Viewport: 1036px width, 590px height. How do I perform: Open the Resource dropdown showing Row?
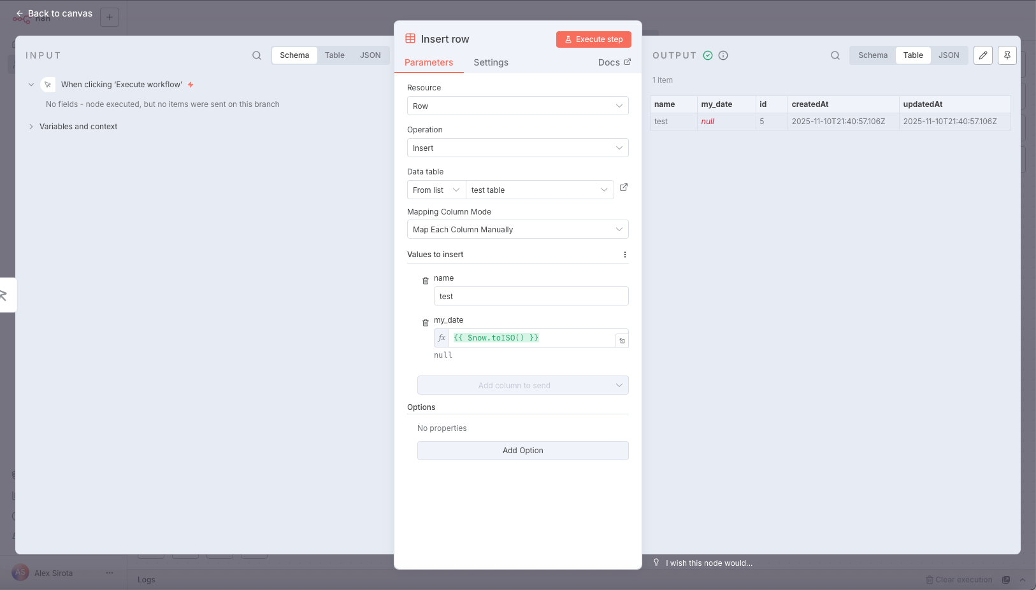518,106
